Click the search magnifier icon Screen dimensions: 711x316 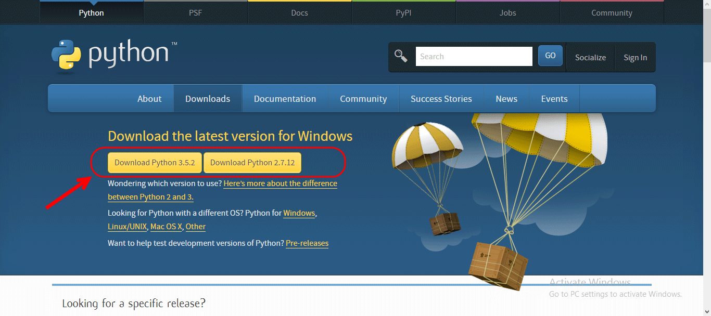point(401,56)
